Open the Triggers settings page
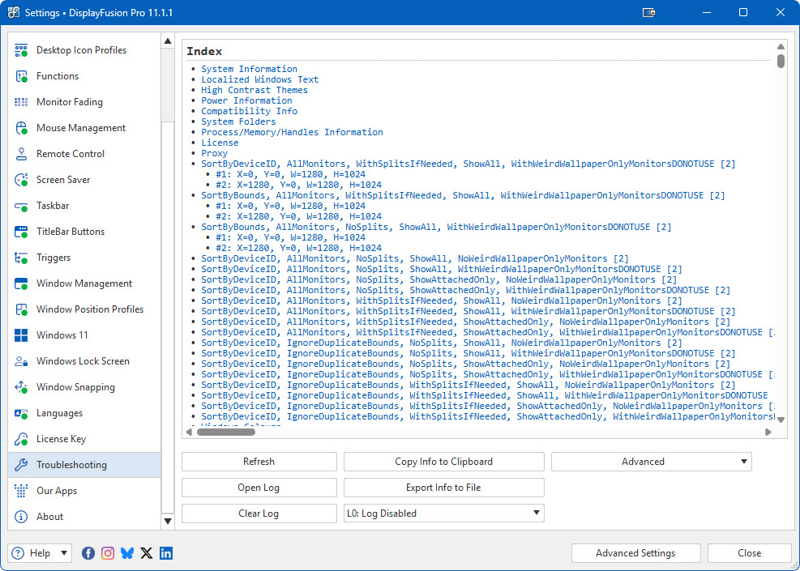 pyautogui.click(x=53, y=258)
